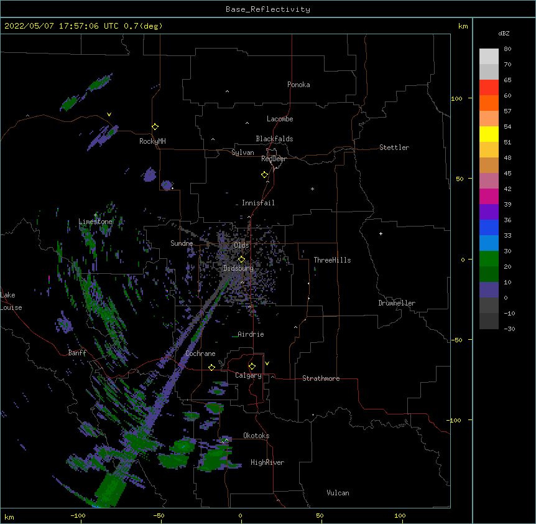Click the Didsbury town label
The height and width of the screenshot is (524, 536).
[238, 268]
